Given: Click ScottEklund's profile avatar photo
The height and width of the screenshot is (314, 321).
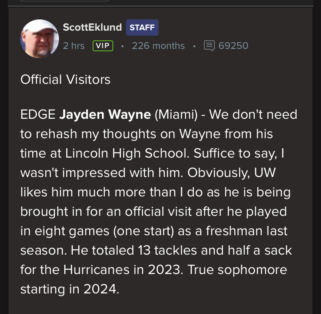Looking at the screenshot, I should [39, 39].
